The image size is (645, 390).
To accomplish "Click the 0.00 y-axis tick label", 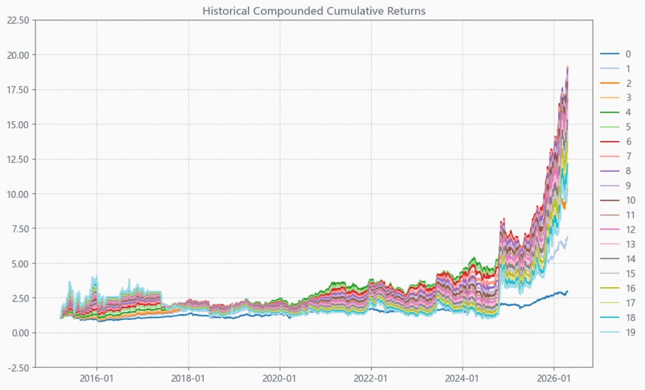I will pos(20,333).
